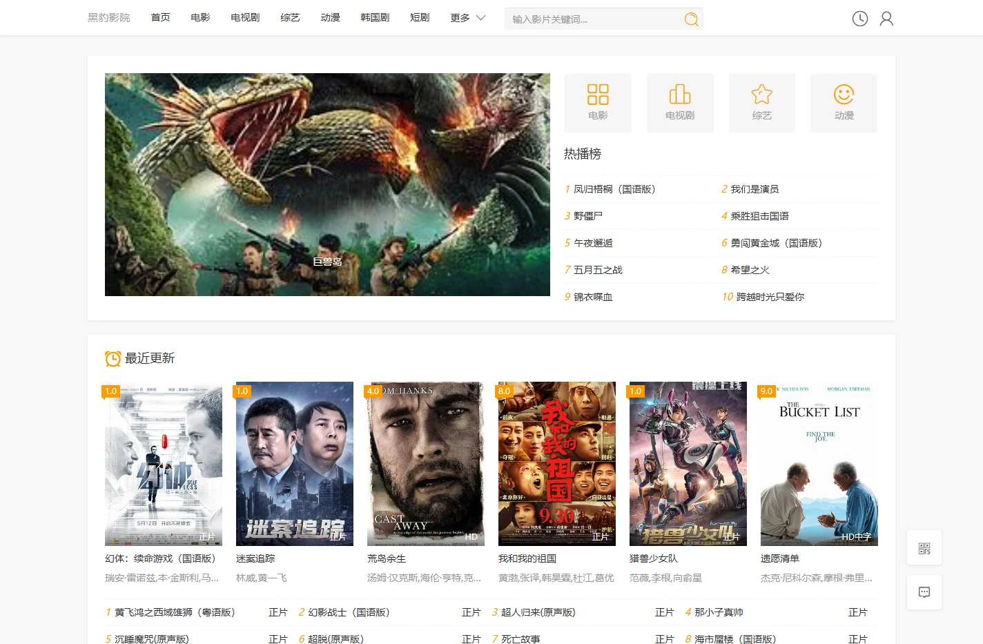The image size is (983, 644).
Task: Click the QR code floating icon
Action: (924, 549)
